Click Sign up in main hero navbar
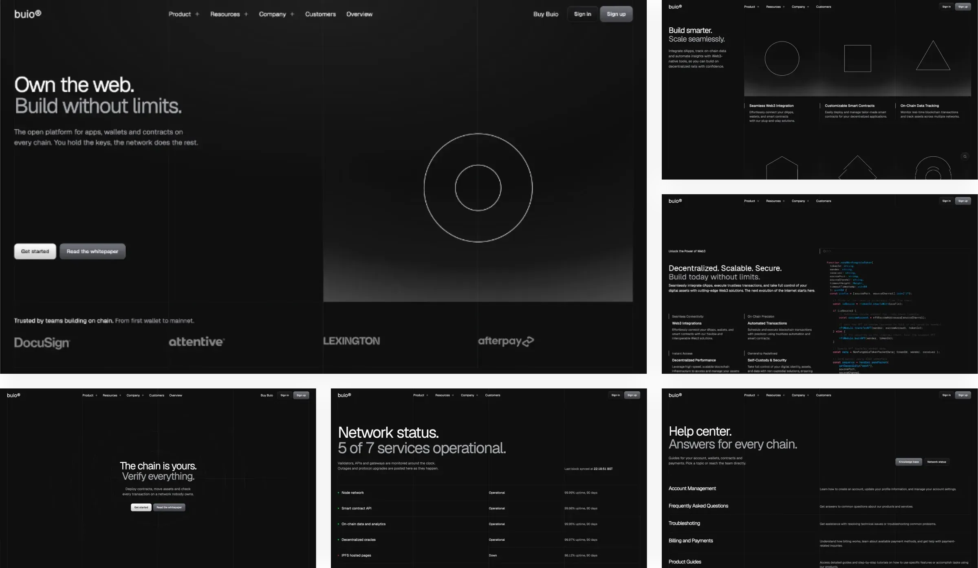 point(616,14)
